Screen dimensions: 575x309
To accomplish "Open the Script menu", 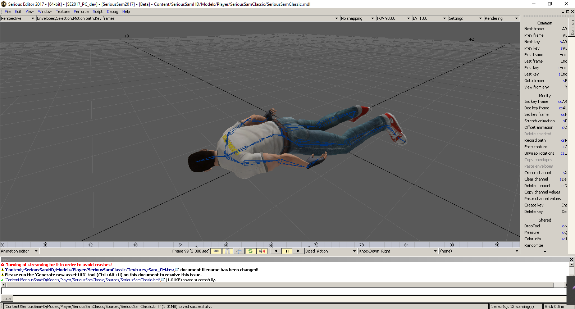I will click(x=97, y=12).
